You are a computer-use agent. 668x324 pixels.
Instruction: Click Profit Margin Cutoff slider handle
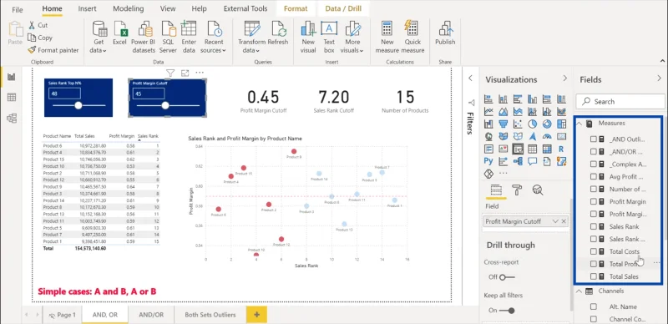point(165,105)
